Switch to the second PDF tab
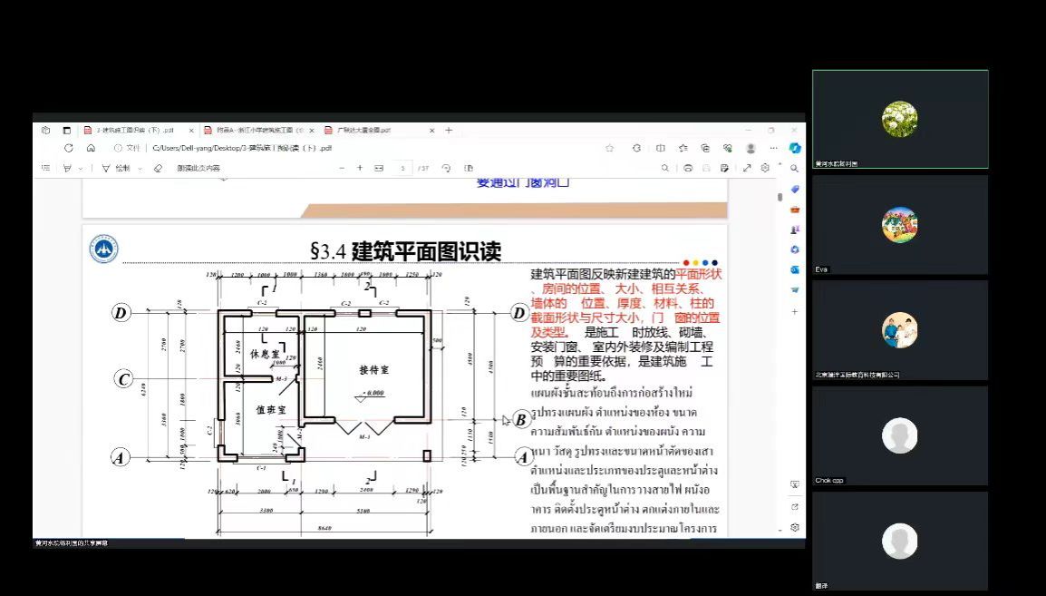Image resolution: width=1046 pixels, height=596 pixels. [254, 130]
